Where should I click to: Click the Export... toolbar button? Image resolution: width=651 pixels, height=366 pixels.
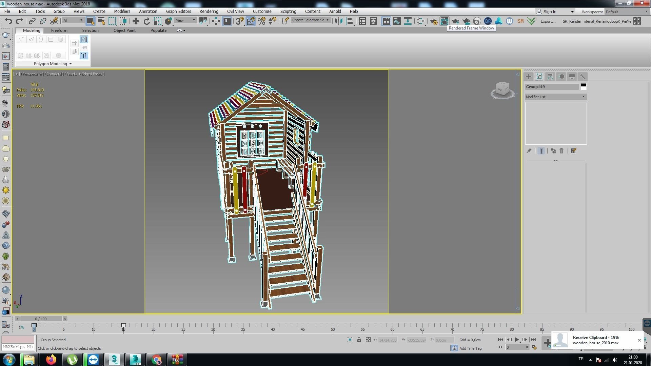(x=548, y=21)
